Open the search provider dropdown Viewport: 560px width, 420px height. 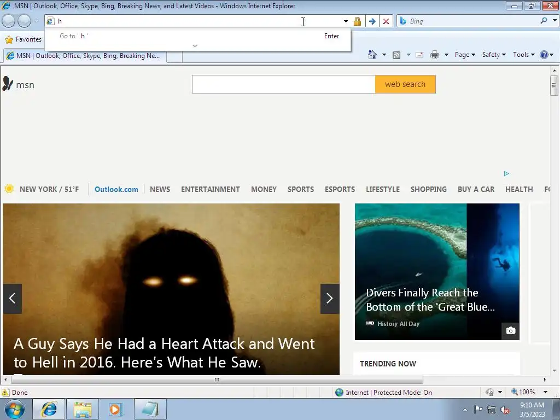[555, 21]
